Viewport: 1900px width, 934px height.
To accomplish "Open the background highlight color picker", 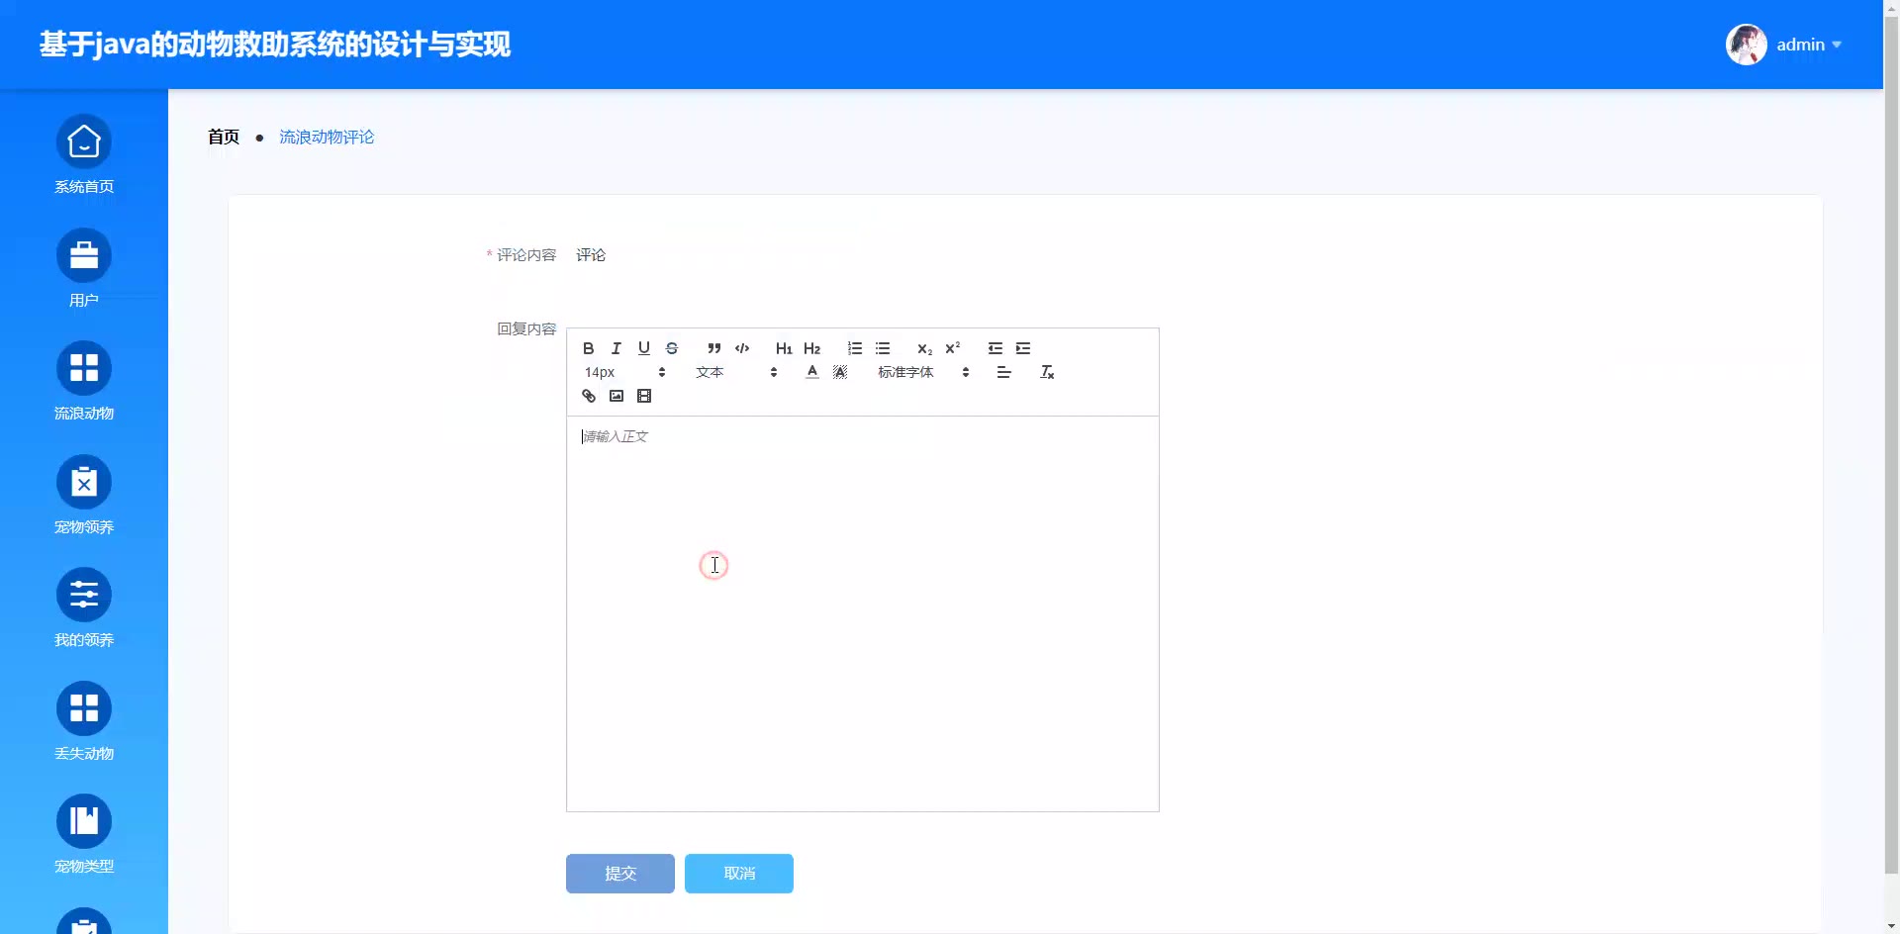I will click(x=840, y=372).
